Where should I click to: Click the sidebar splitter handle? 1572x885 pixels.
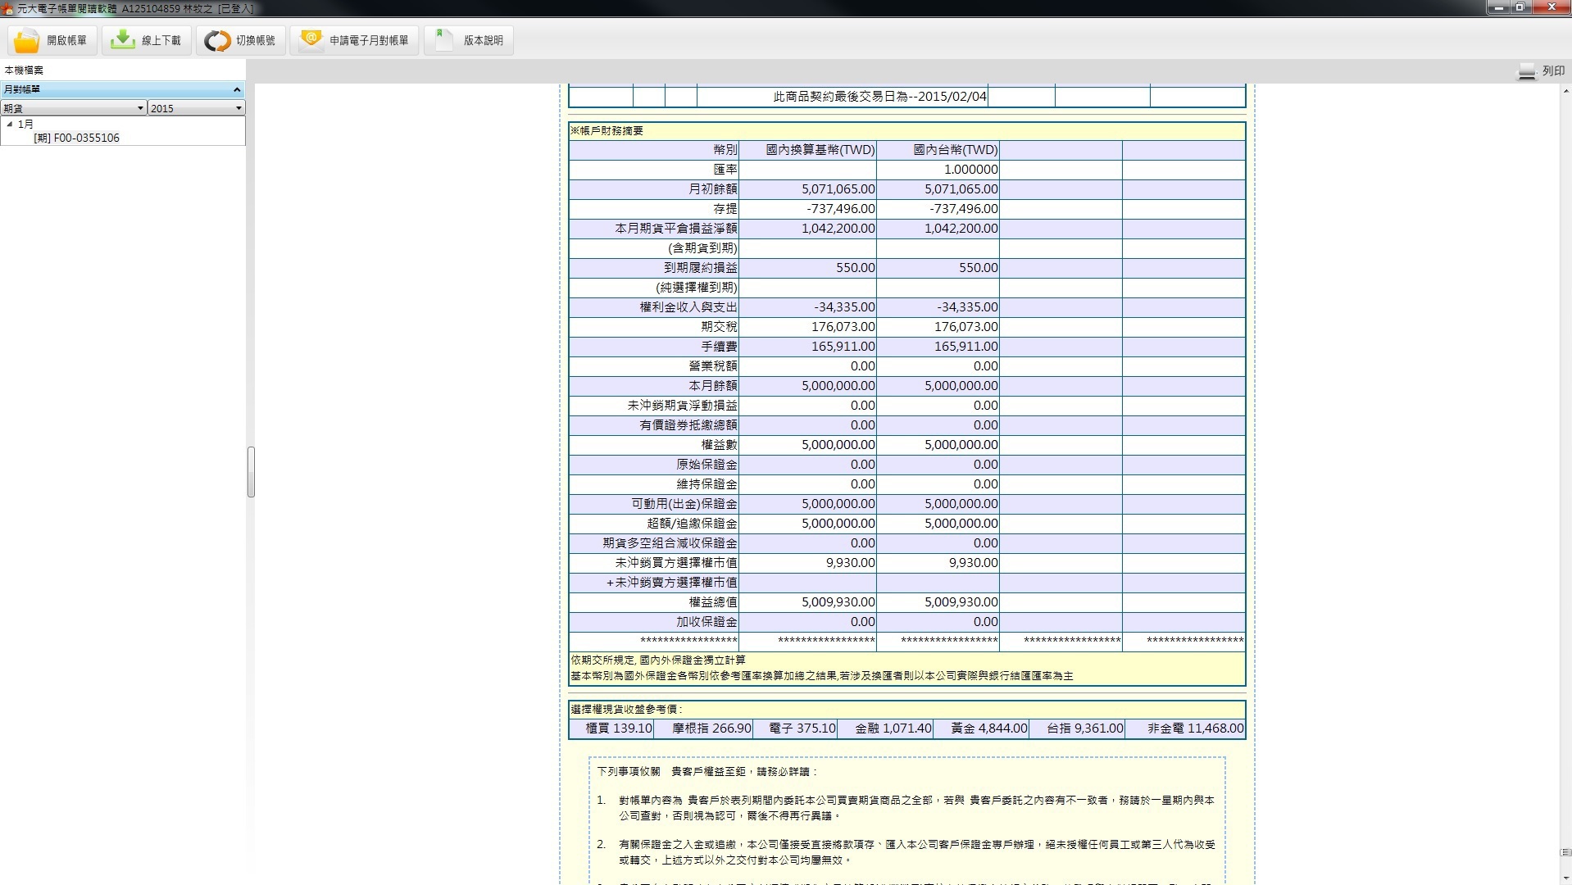(x=251, y=472)
